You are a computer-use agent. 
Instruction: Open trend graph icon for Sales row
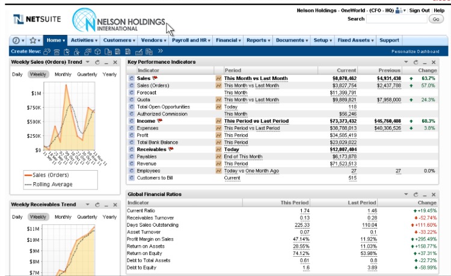219,78
